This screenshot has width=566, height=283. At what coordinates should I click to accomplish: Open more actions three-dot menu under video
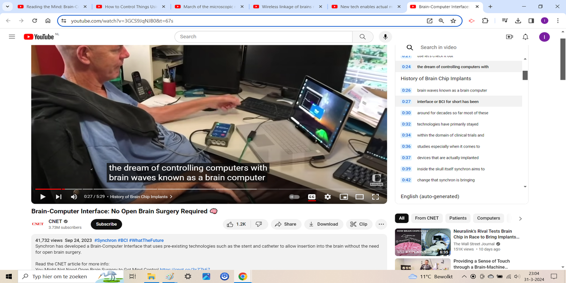pyautogui.click(x=381, y=224)
